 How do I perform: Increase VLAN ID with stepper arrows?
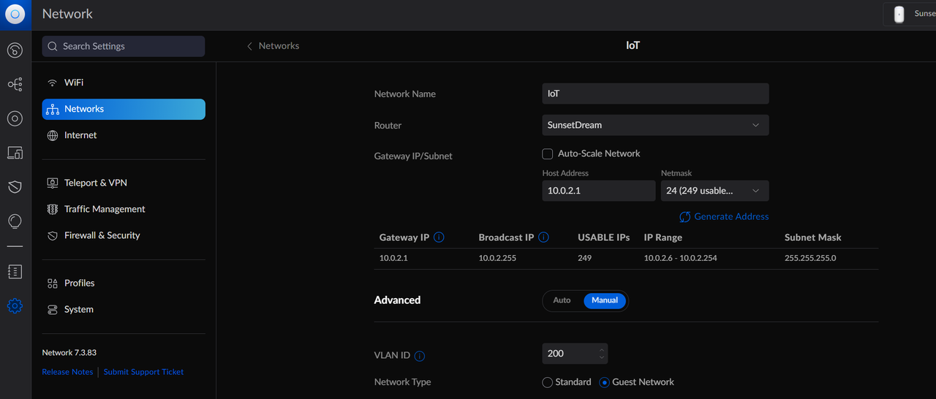(x=602, y=349)
